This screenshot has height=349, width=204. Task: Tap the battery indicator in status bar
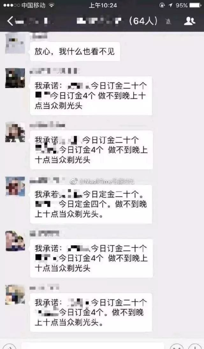(195, 5)
